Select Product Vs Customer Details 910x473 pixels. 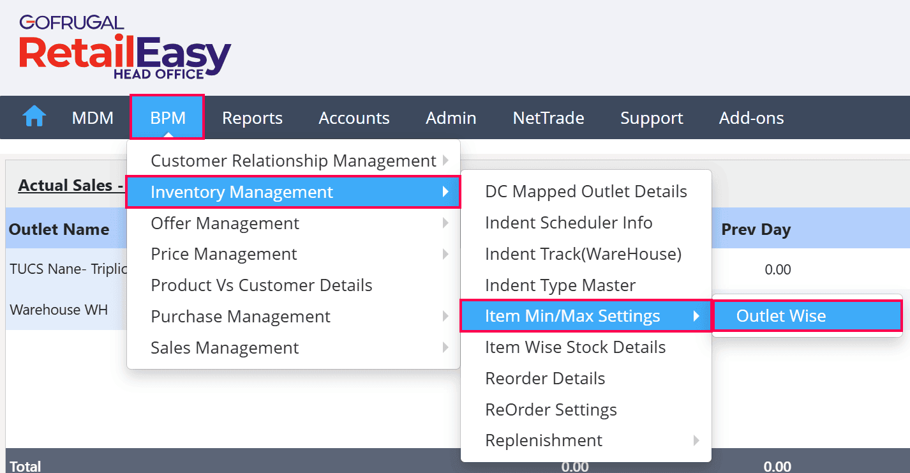262,285
